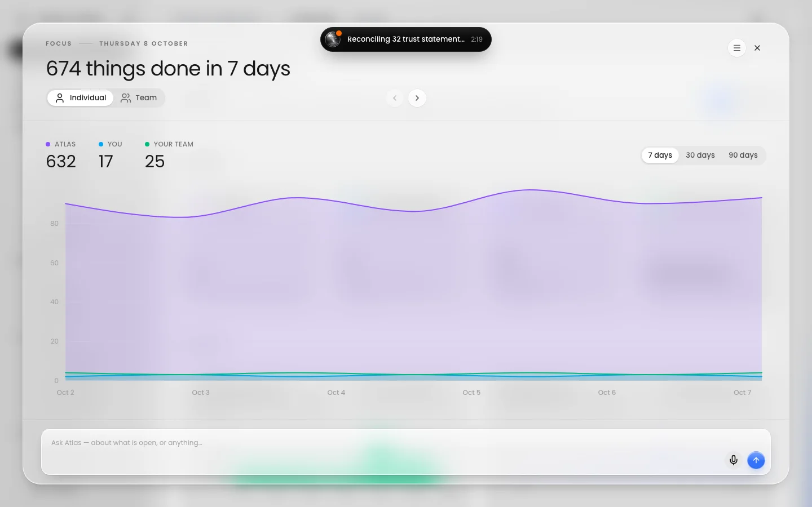The width and height of the screenshot is (812, 507).
Task: Click the Oct 5 axis label
Action: (471, 393)
